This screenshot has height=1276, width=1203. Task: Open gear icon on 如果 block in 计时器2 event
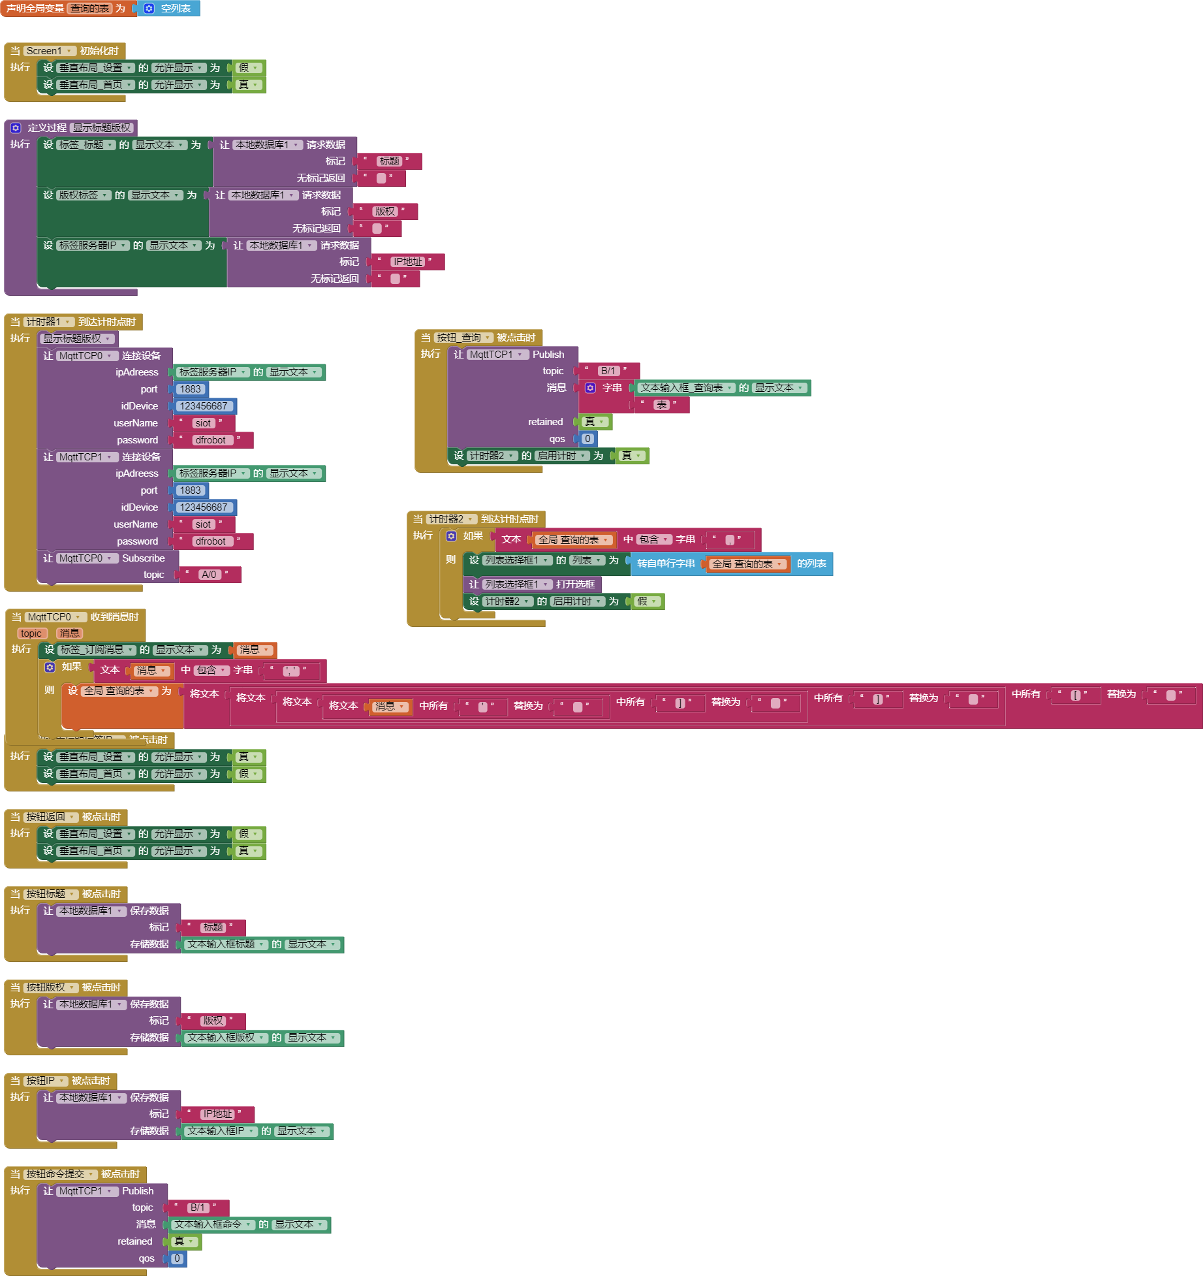451,536
